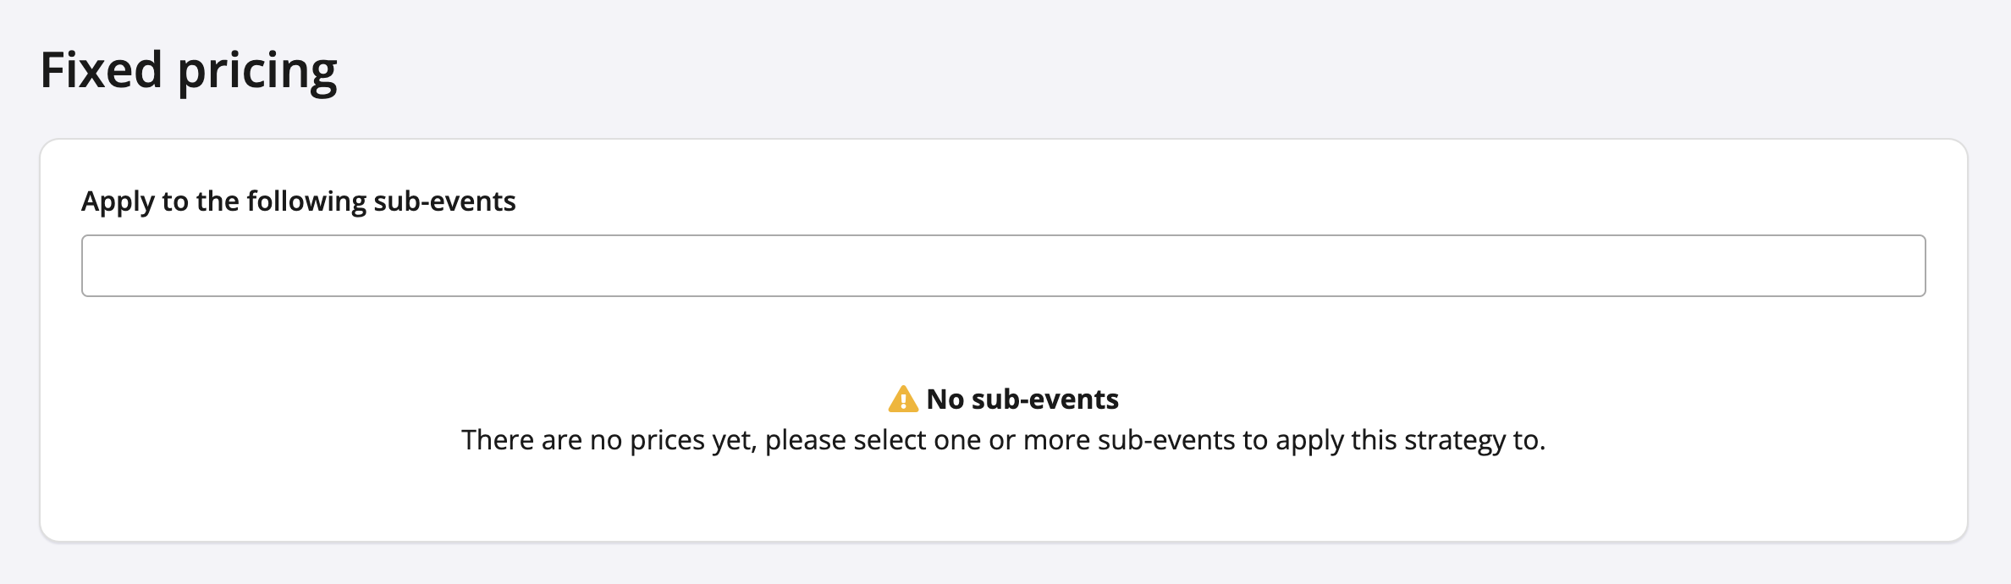Click the word "Apply" in the field label
This screenshot has width=2011, height=584.
pyautogui.click(x=118, y=201)
